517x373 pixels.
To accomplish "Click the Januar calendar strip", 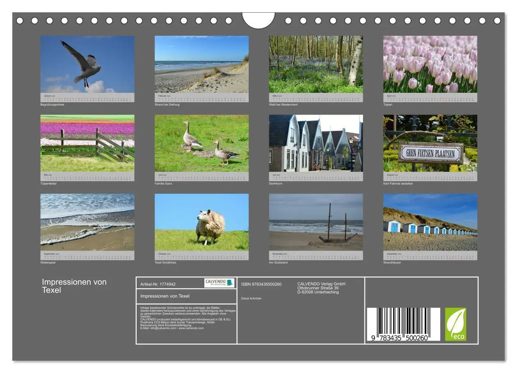I will 87,97.
